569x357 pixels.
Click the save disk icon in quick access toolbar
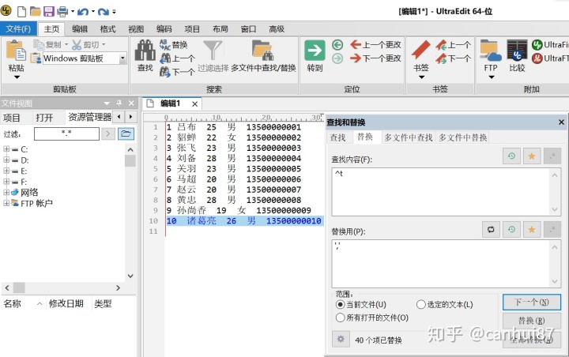point(49,12)
